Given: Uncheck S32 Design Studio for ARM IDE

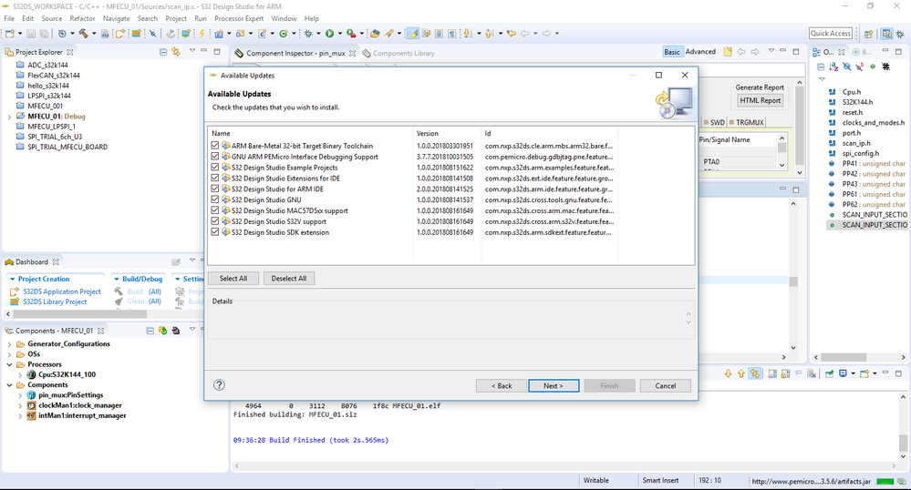Looking at the screenshot, I should pyautogui.click(x=215, y=189).
